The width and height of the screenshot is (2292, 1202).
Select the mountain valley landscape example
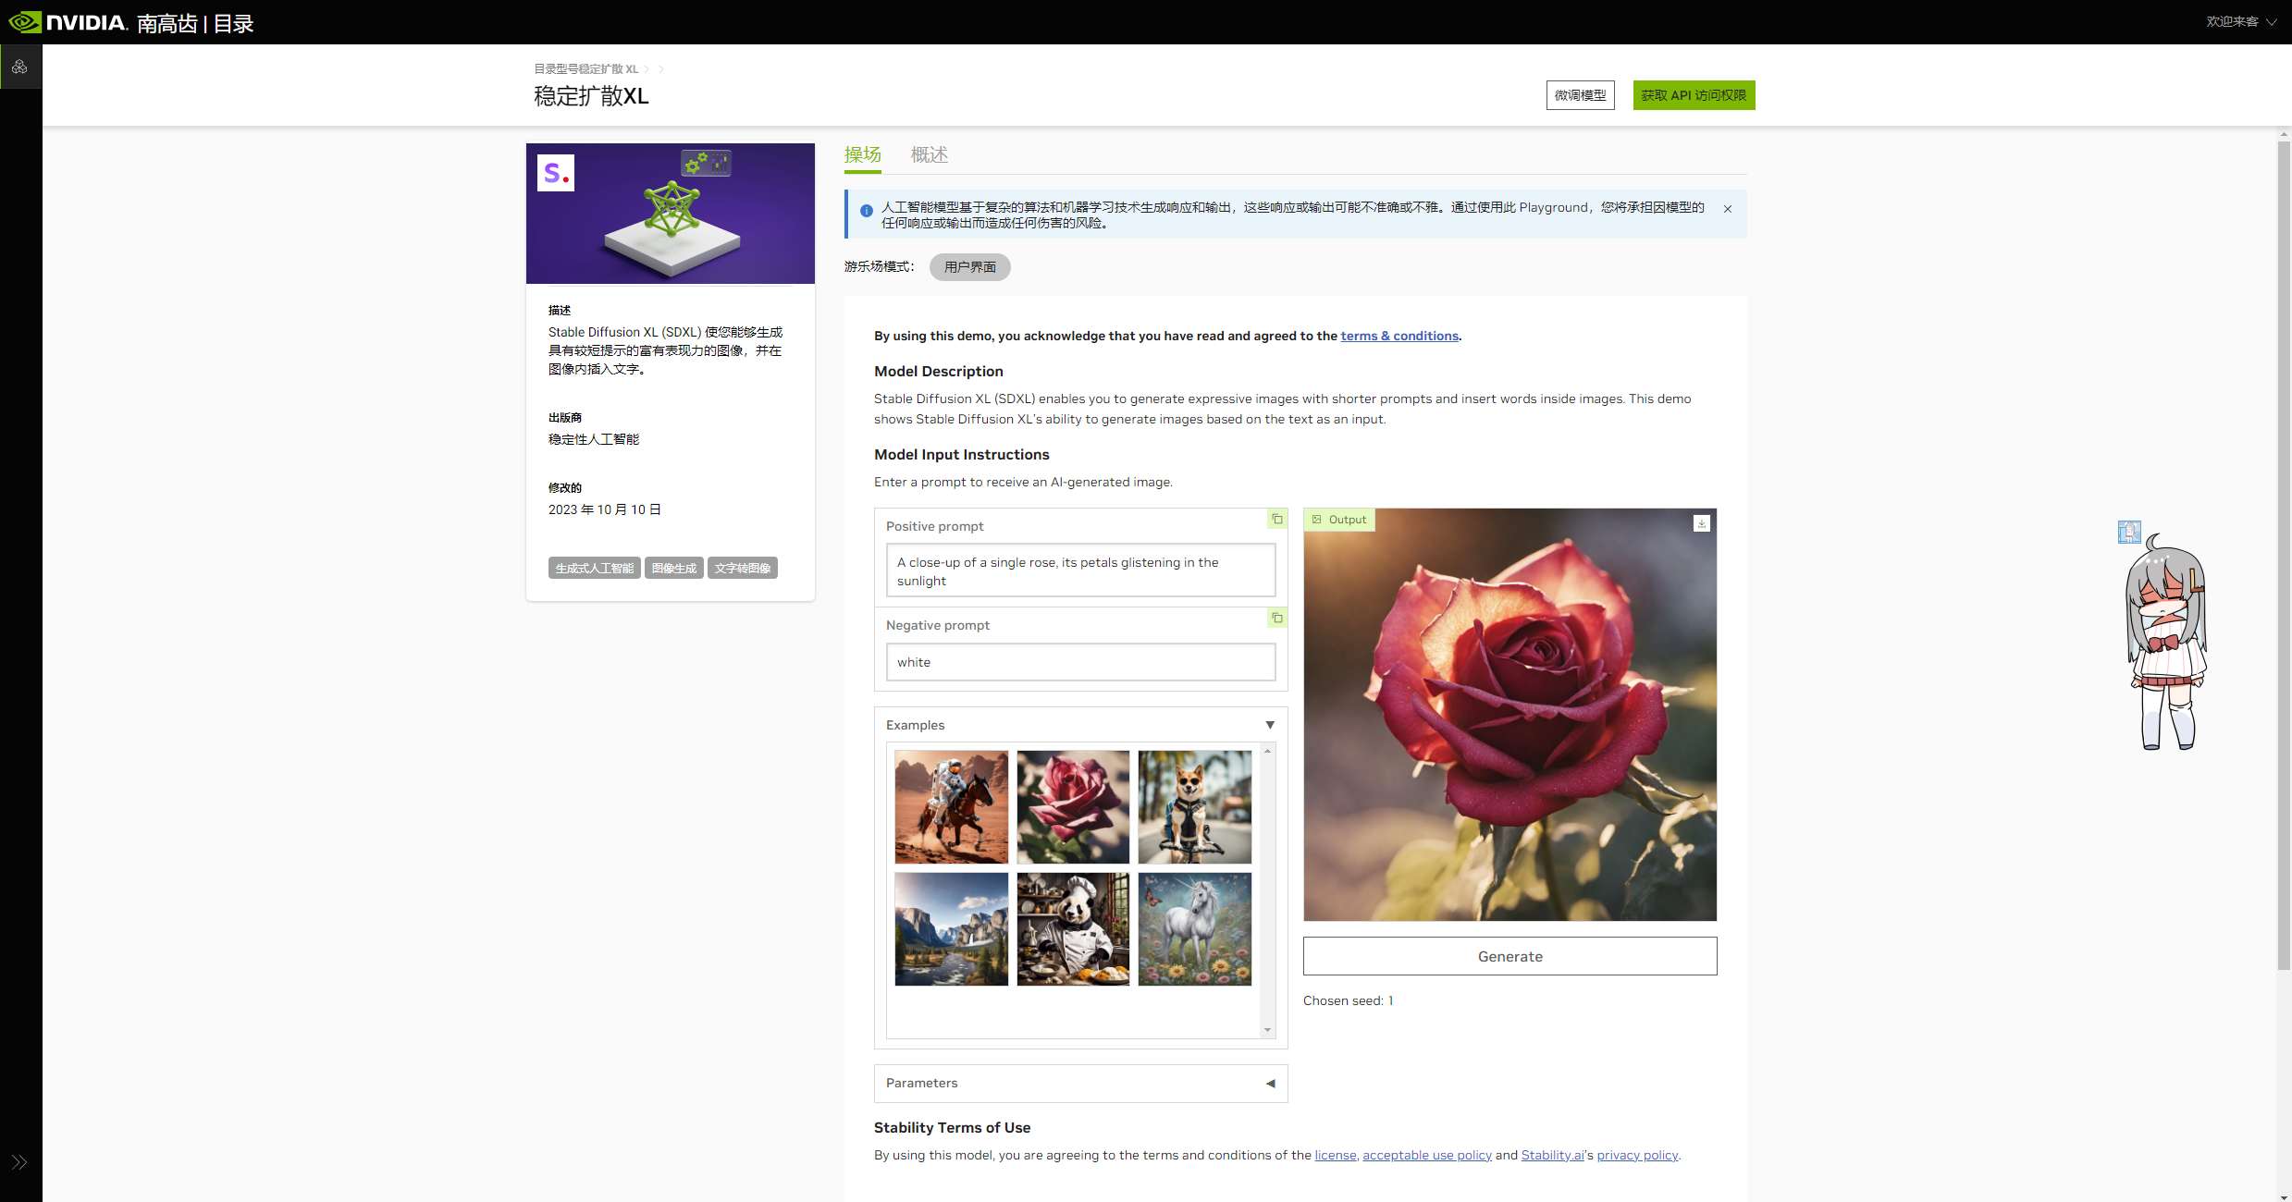click(x=951, y=929)
